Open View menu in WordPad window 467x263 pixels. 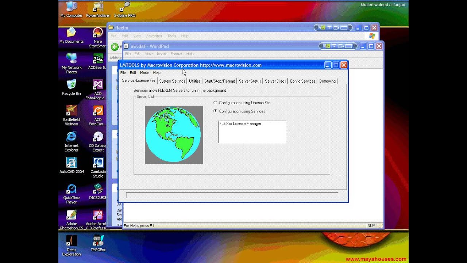point(149,54)
